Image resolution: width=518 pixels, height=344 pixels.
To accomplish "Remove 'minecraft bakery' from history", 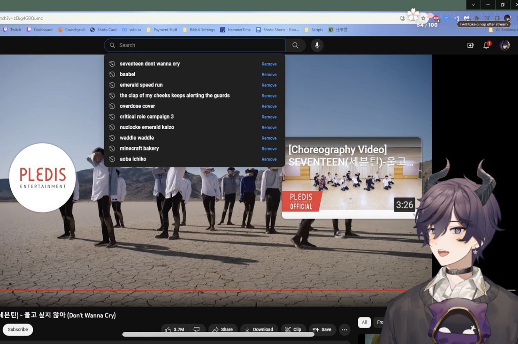I will 269,149.
